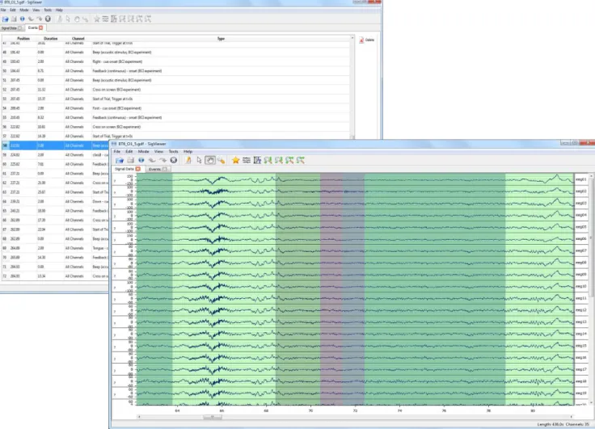Click the pink event region in signal plot
The image size is (595, 429).
click(331, 289)
